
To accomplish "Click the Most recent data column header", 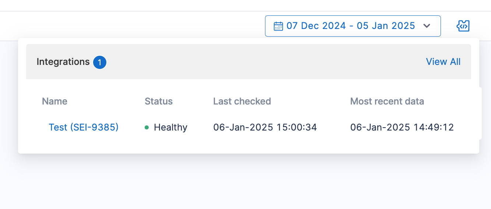I will click(387, 101).
